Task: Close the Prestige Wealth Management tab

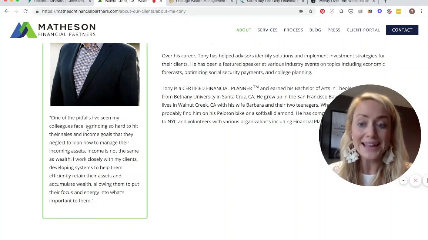Action: point(232,1)
